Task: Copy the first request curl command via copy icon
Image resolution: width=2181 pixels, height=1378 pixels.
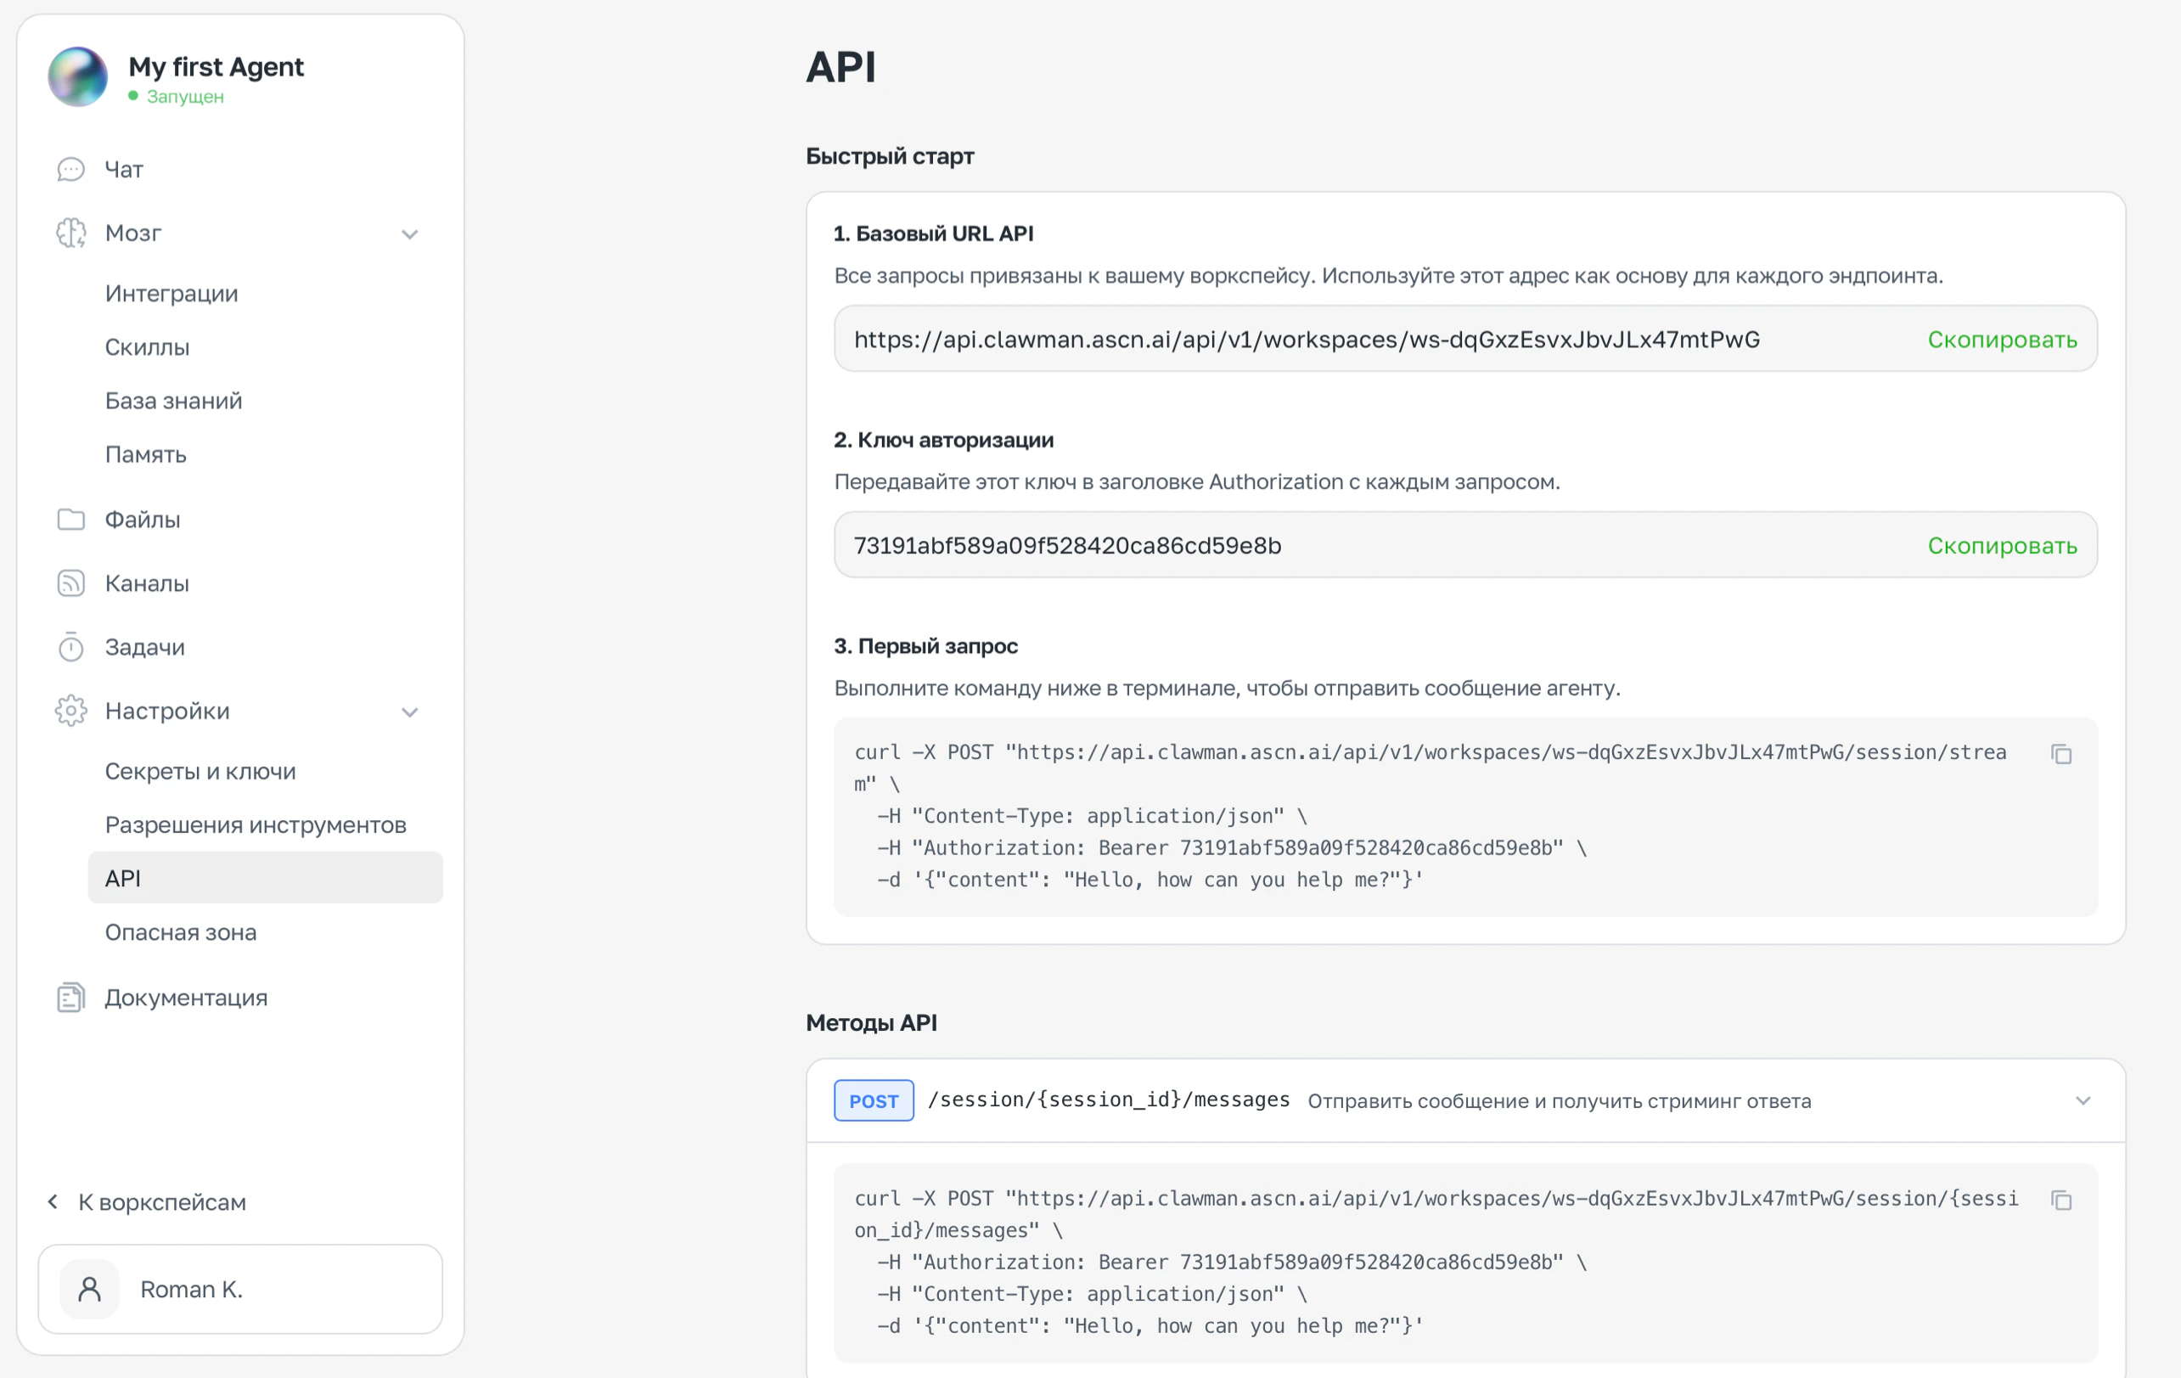Action: coord(2061,754)
